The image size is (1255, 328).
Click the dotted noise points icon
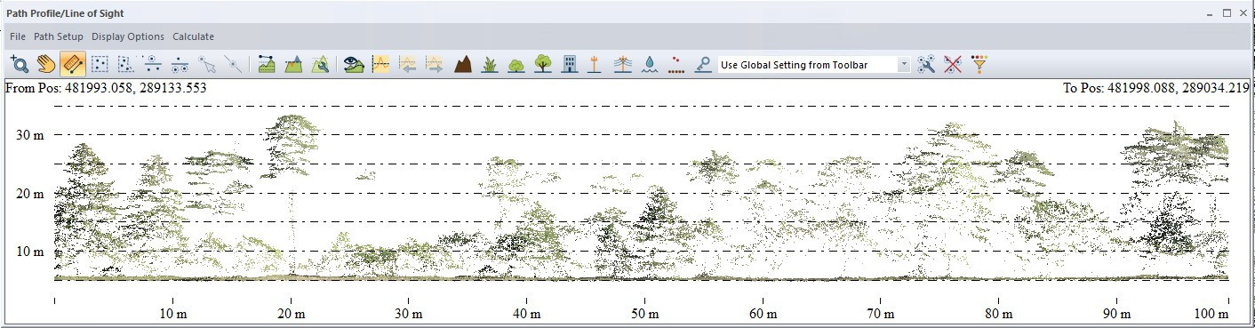pos(677,64)
